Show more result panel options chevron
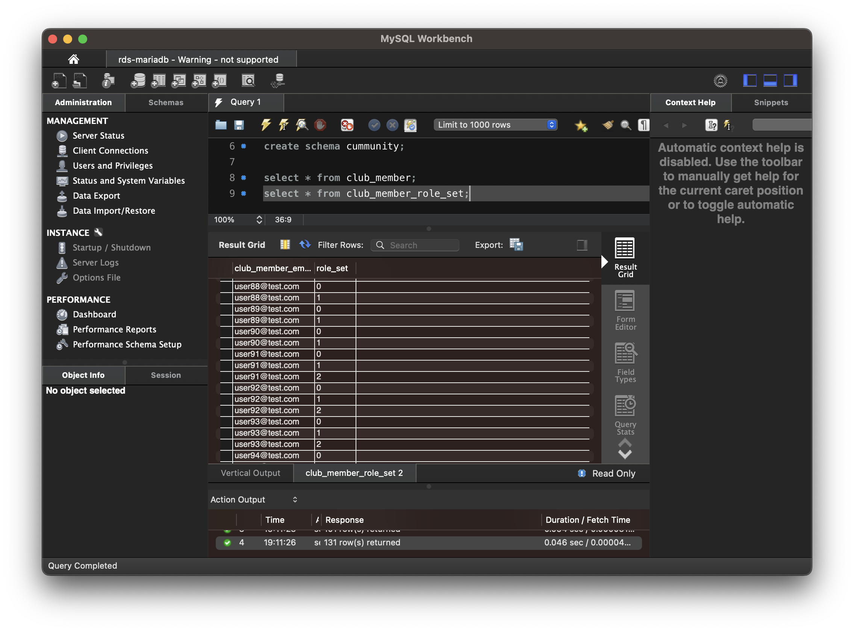 tap(625, 454)
